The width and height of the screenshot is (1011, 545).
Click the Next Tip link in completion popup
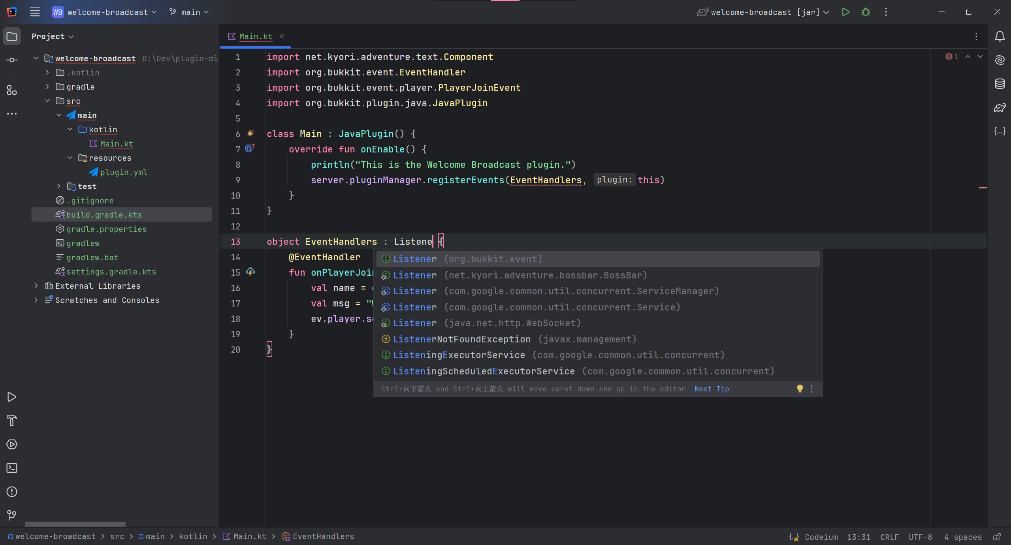point(711,389)
